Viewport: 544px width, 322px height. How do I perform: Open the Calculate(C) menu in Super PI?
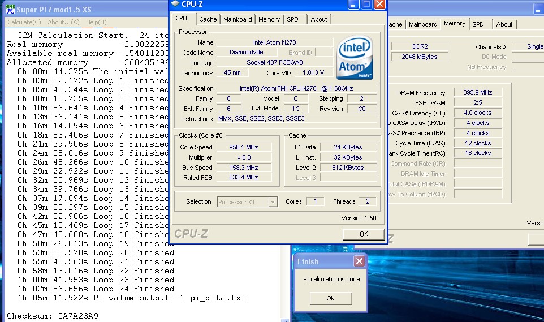click(x=24, y=22)
